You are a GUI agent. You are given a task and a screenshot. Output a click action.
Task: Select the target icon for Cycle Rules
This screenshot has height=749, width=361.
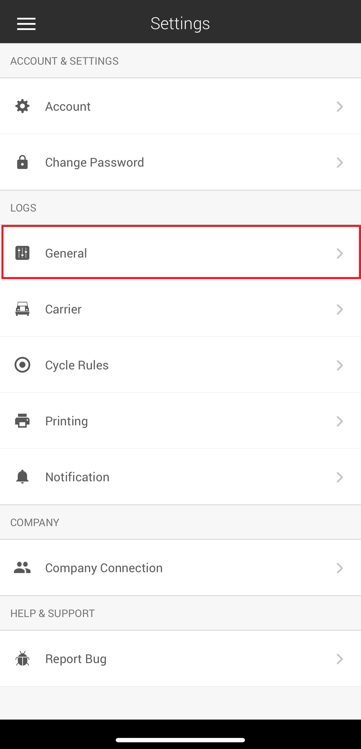(x=22, y=365)
